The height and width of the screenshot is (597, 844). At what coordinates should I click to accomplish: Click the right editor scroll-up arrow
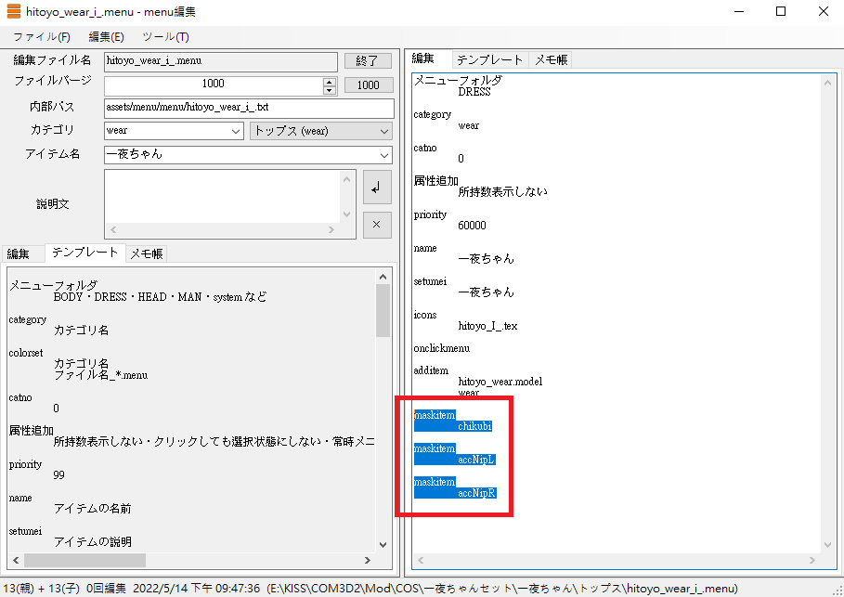(x=828, y=83)
